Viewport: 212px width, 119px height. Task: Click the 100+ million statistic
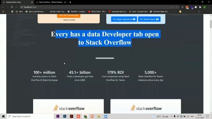pyautogui.click(x=44, y=76)
